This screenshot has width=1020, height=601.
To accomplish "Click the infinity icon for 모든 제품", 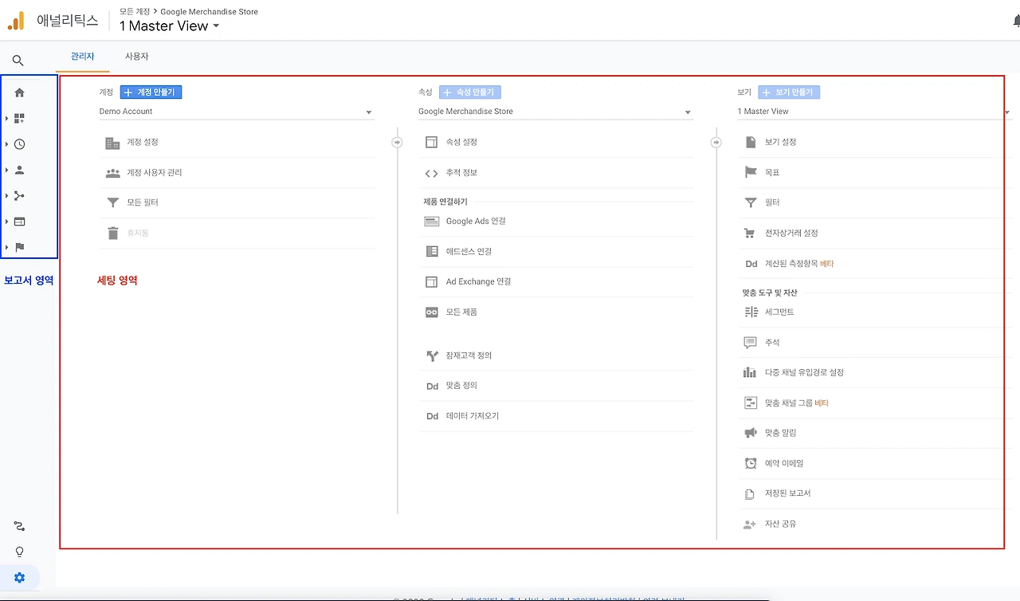I will [x=432, y=312].
